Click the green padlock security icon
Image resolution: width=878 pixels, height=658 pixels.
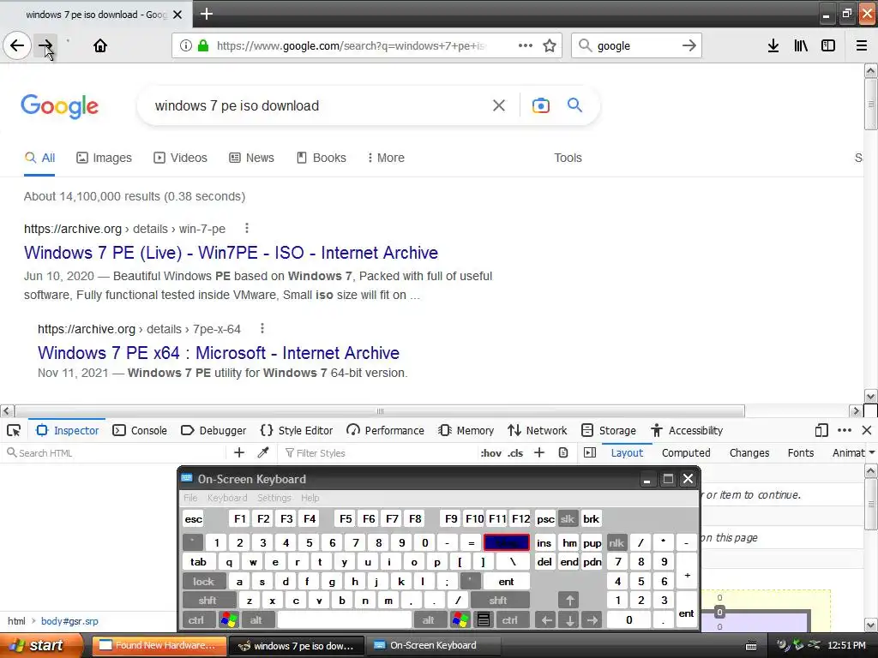203,45
